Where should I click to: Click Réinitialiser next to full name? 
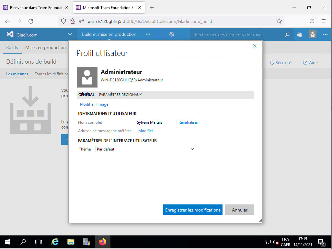pyautogui.click(x=188, y=122)
